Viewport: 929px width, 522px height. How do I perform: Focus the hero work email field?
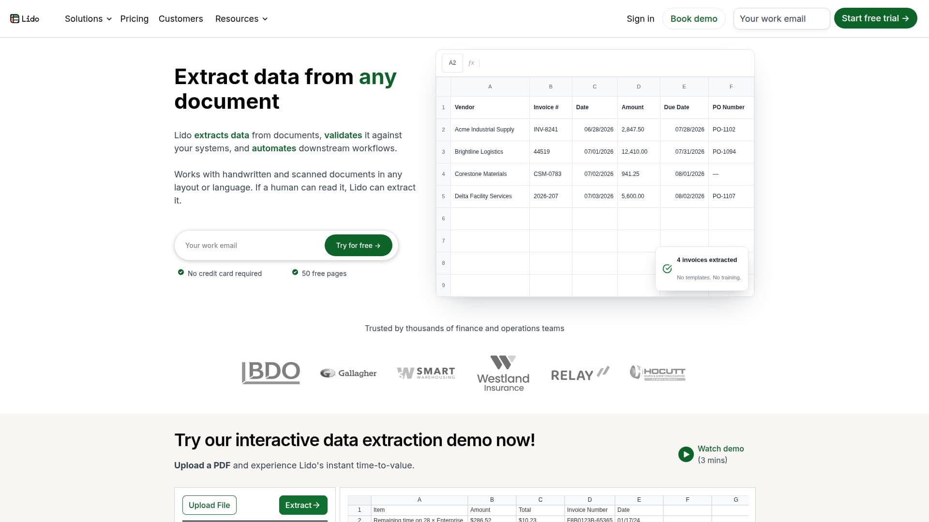point(252,246)
